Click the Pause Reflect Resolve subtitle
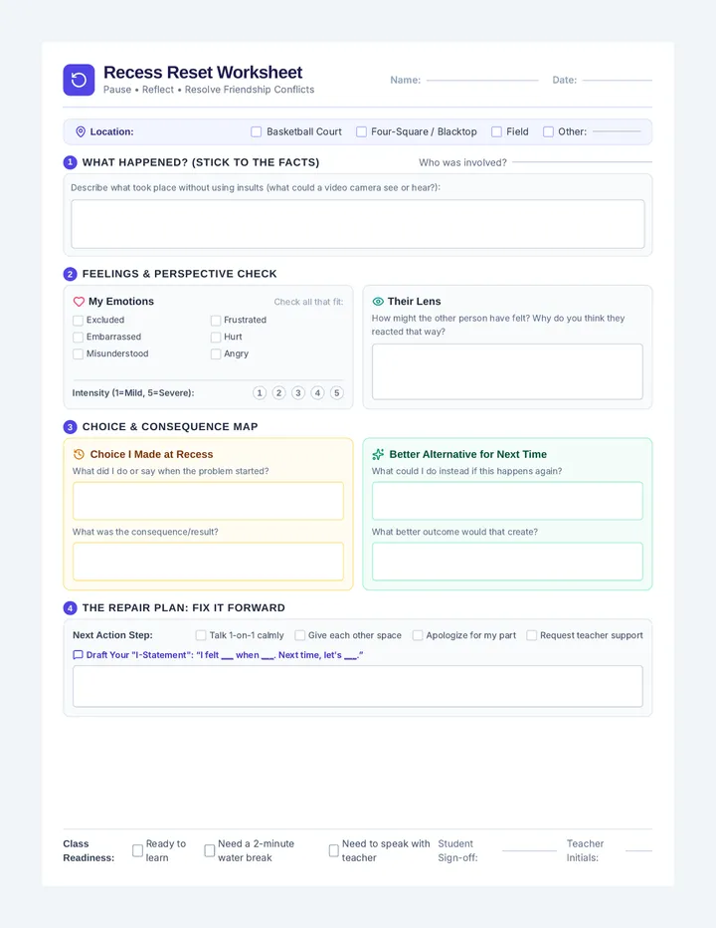716x928 pixels. tap(209, 90)
